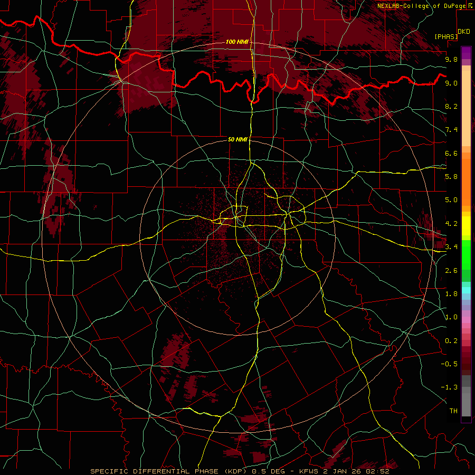Click the 4.2 legend value

point(451,224)
